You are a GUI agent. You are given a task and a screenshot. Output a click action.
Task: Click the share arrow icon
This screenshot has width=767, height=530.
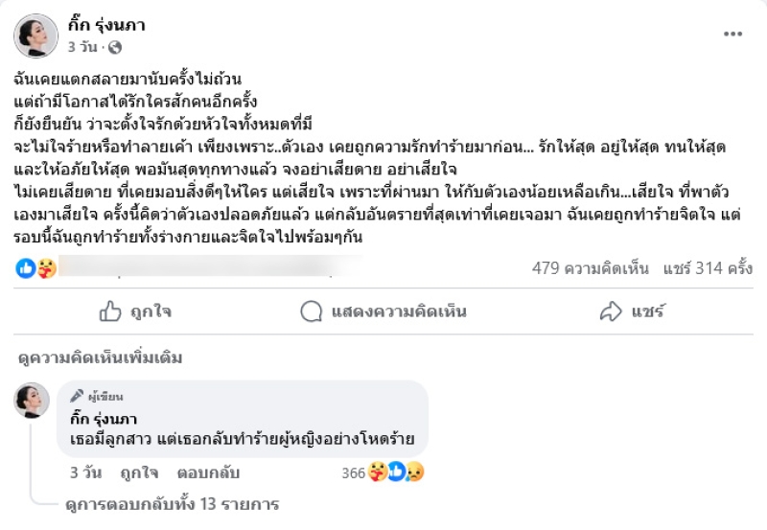tap(611, 311)
